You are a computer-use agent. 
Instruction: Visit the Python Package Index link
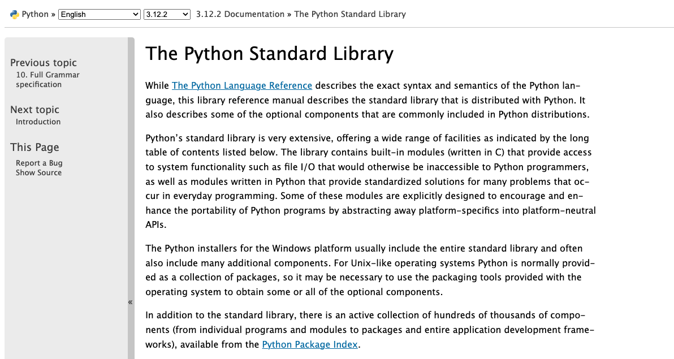tap(310, 344)
